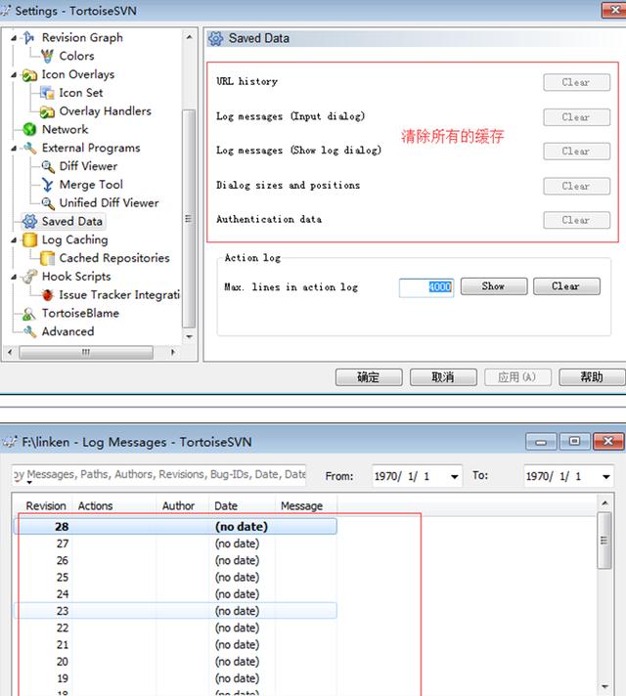Minimize the Log Messages window
The height and width of the screenshot is (696, 626).
(x=541, y=442)
